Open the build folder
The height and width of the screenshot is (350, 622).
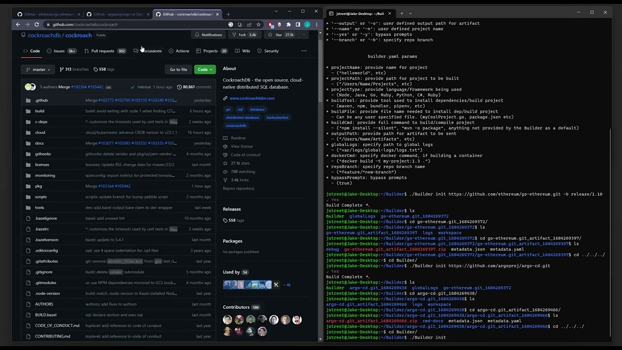point(39,111)
